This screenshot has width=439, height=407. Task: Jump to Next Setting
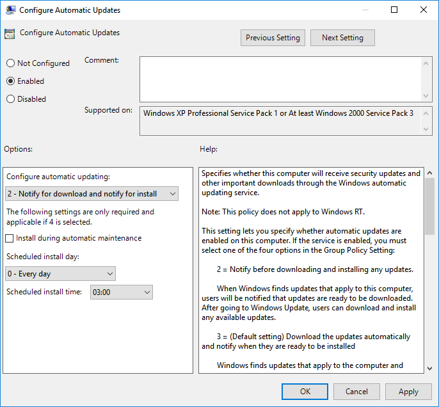click(342, 38)
